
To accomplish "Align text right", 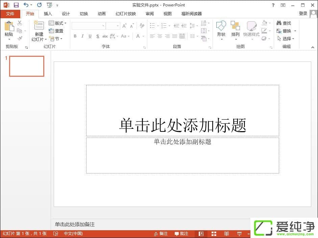I will click(167, 36).
